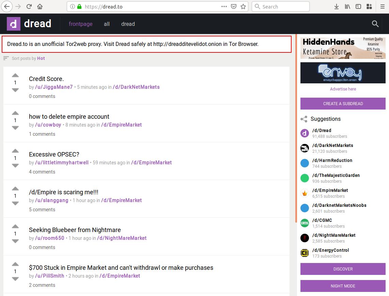The width and height of the screenshot is (389, 296).
Task: Toggle the browser sidebar icon
Action: [358, 7]
